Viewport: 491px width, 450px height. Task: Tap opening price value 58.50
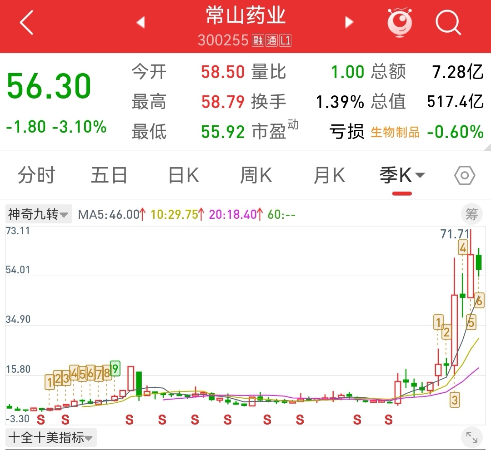tap(223, 72)
